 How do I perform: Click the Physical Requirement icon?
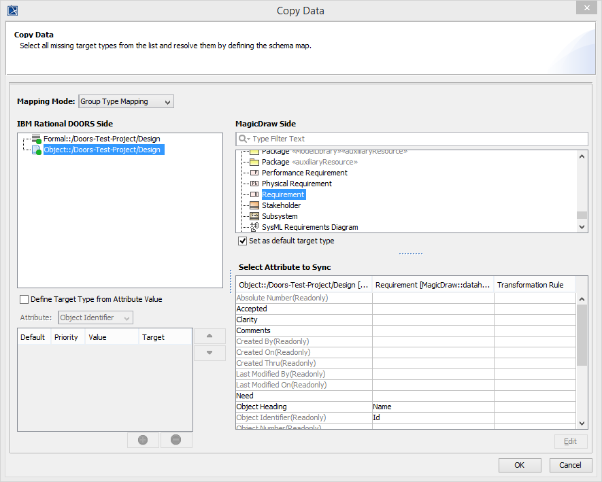click(x=254, y=184)
